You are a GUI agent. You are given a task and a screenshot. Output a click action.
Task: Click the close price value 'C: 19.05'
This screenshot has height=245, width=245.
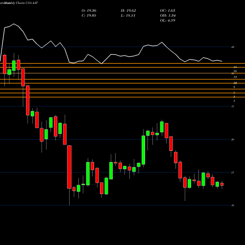pos(89,16)
